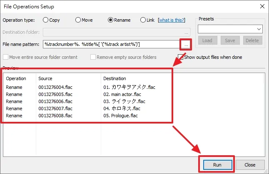Select the Link operation type
This screenshot has width=269, height=174.
(147, 20)
